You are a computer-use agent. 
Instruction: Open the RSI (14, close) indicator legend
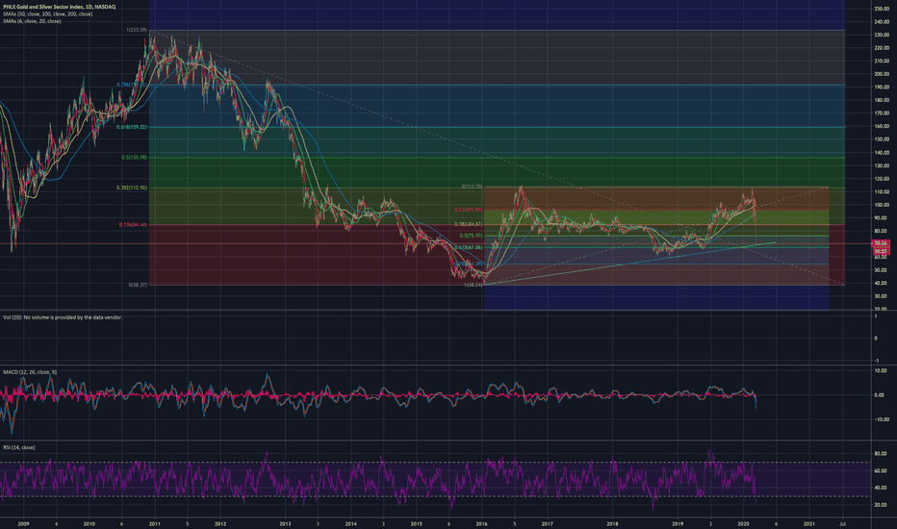coord(19,447)
